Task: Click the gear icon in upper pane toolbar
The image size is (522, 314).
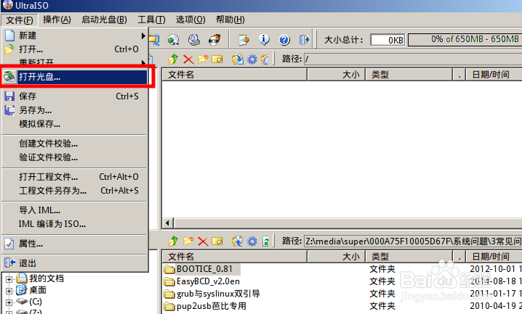Action: coord(252,59)
